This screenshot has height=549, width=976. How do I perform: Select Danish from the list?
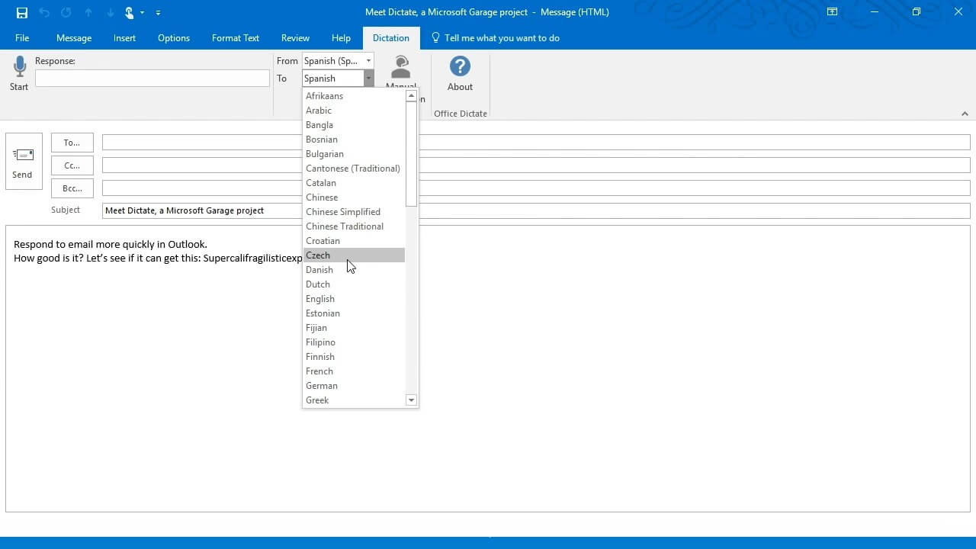[354, 270]
